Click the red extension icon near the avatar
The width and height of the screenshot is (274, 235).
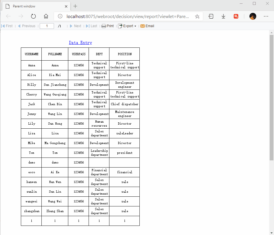pos(236,16)
